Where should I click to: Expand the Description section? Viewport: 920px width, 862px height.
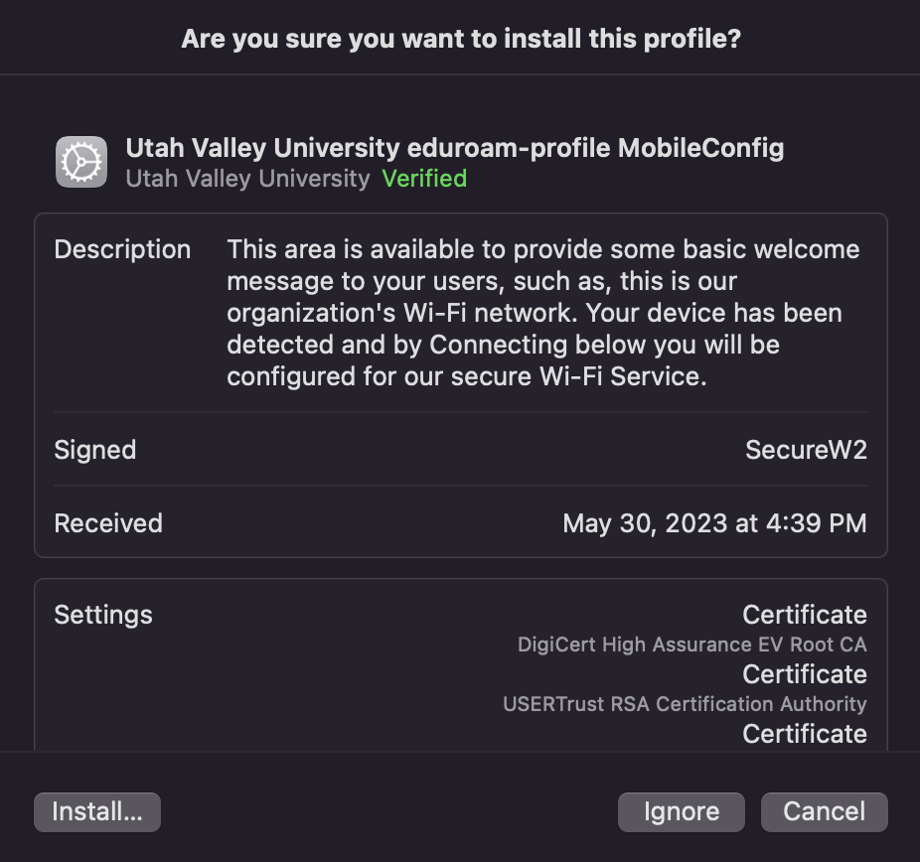[x=123, y=249]
